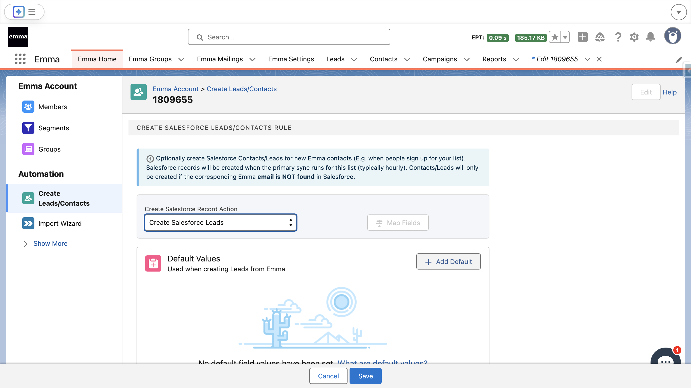Open the Help question mark icon
This screenshot has height=388, width=691.
click(x=618, y=37)
